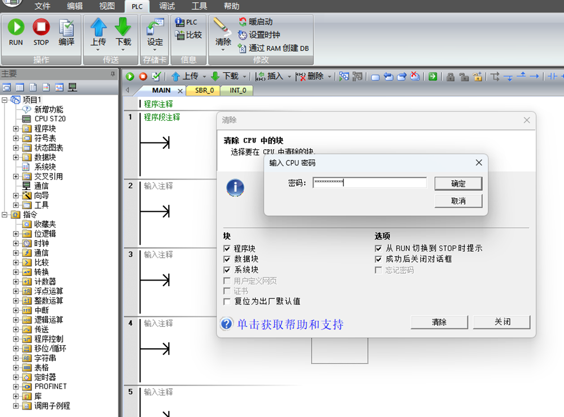The width and height of the screenshot is (564, 417).
Task: Toggle the 数据块 checkbox
Action: (x=227, y=259)
